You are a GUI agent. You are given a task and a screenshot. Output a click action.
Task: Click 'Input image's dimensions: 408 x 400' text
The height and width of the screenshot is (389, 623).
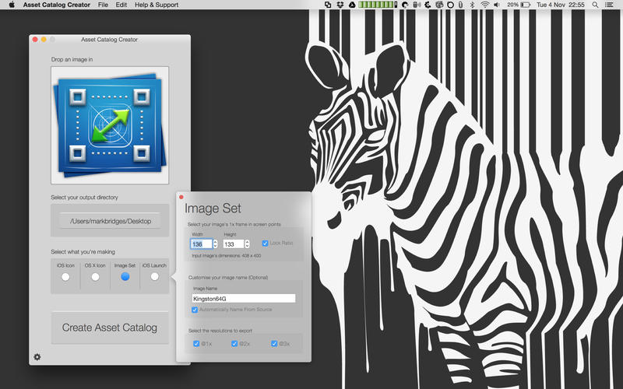(226, 256)
